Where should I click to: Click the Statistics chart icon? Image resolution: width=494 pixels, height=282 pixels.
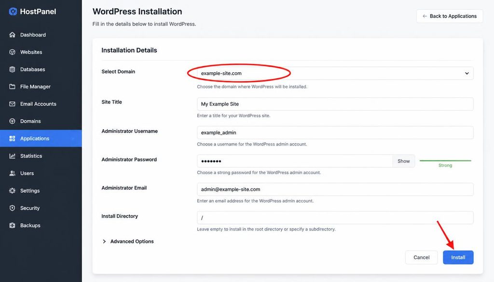click(x=12, y=156)
